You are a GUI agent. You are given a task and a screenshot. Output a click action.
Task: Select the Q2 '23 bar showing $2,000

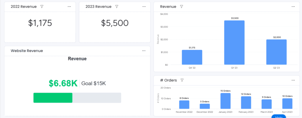tap(276, 52)
